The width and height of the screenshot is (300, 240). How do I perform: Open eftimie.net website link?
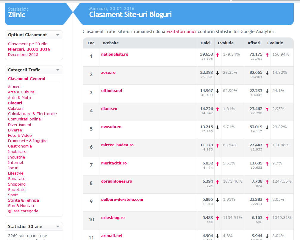(112, 91)
